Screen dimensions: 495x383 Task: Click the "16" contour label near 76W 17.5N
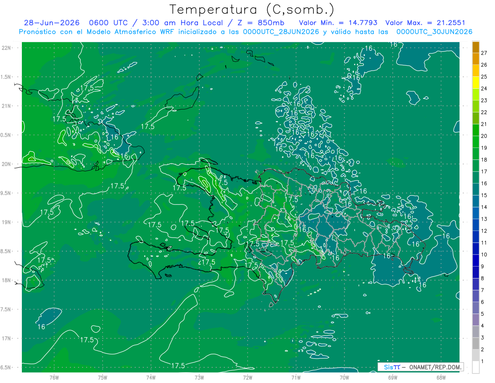point(41,327)
